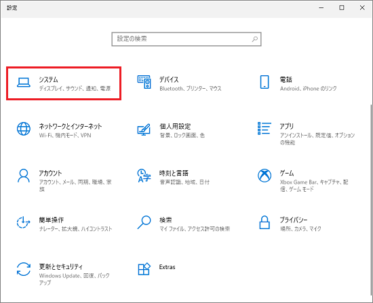Open the プライバシー padlock icon
Screen dimensions: 373x303
264,222
